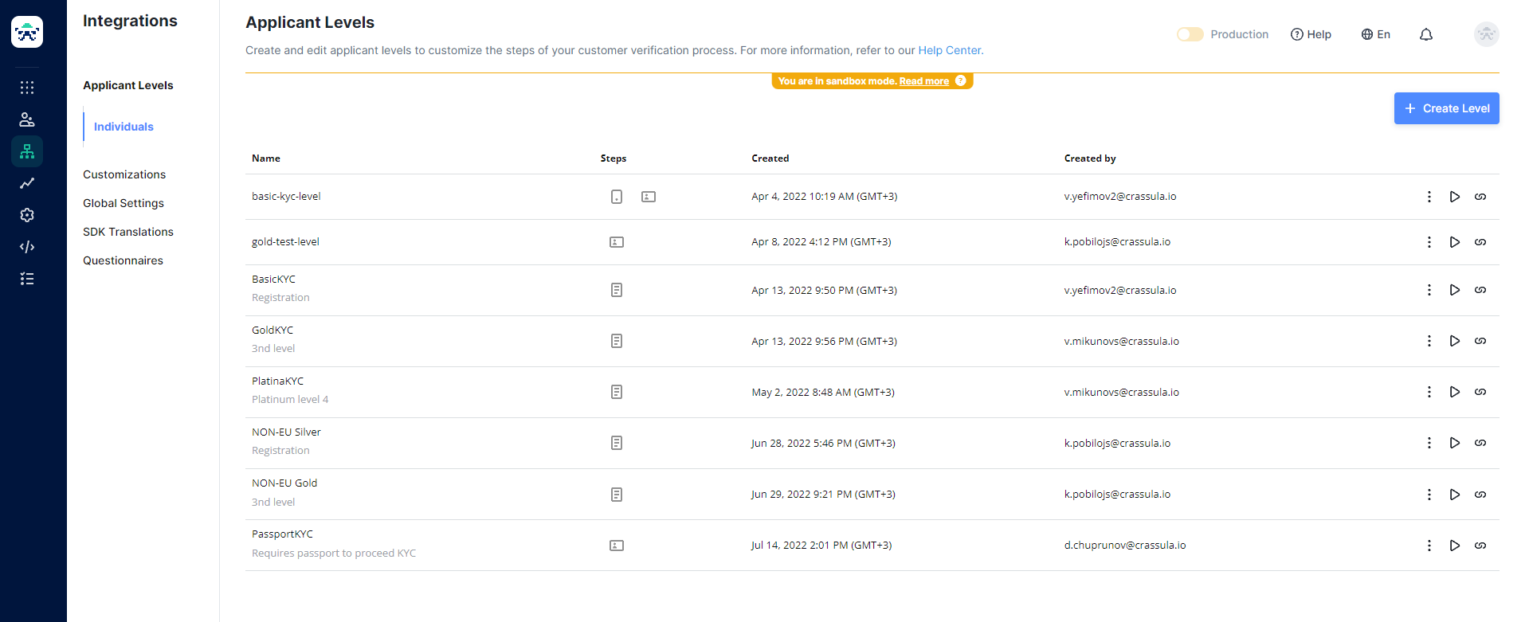Open Questionnaires in the side menu
Screen dimensions: 1525x622
123,260
